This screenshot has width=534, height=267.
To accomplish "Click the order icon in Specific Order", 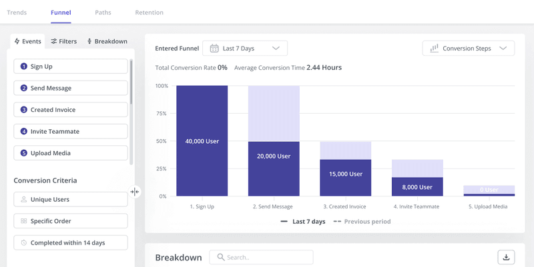I will [x=24, y=221].
